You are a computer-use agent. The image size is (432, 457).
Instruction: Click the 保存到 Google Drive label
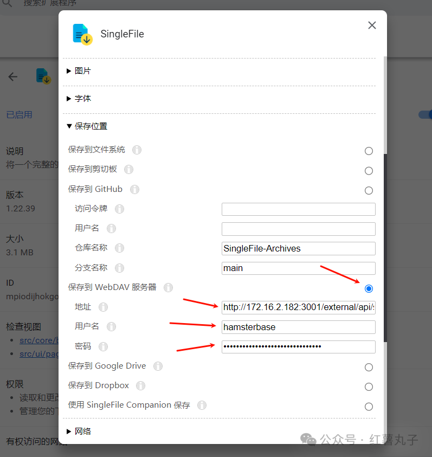point(107,366)
